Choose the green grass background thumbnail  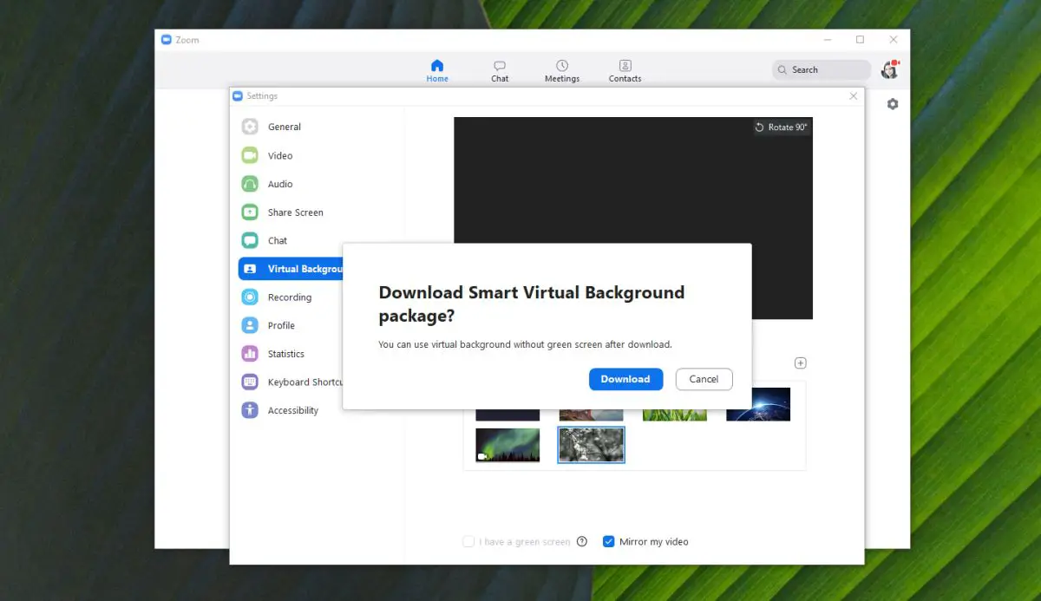coord(675,415)
